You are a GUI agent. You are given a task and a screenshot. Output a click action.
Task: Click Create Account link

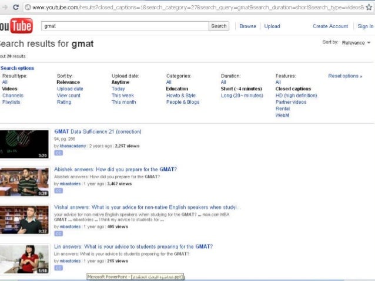pyautogui.click(x=330, y=26)
